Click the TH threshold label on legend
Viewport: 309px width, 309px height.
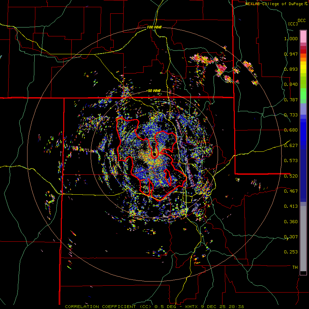click(x=295, y=267)
